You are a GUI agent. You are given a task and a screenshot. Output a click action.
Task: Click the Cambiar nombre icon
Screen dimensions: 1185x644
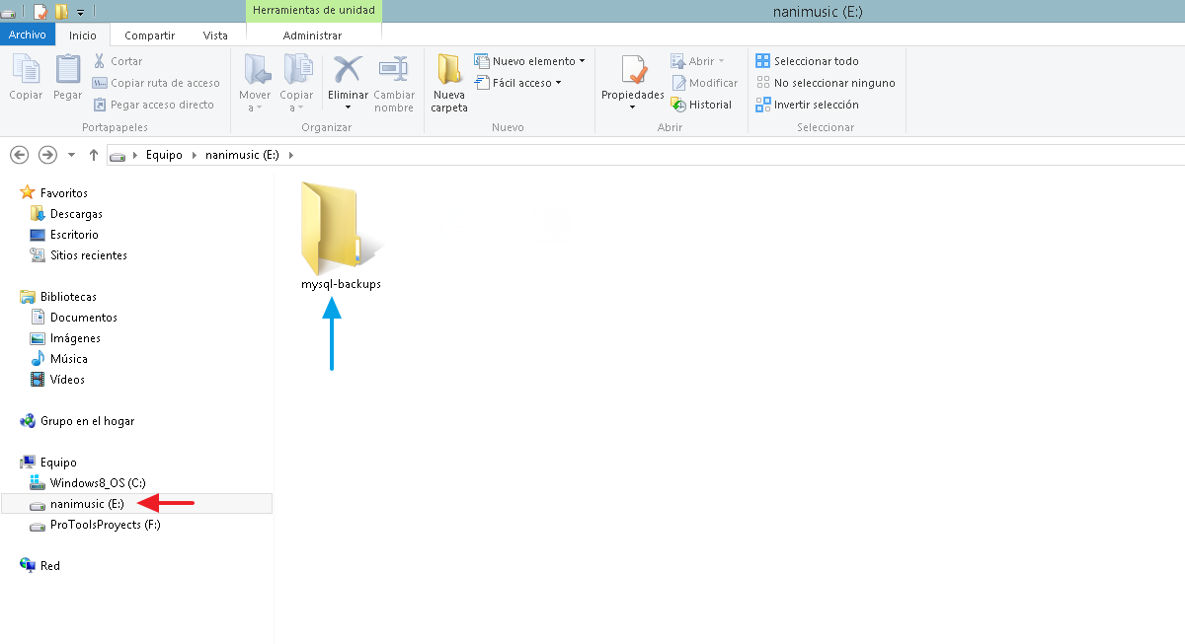point(394,71)
